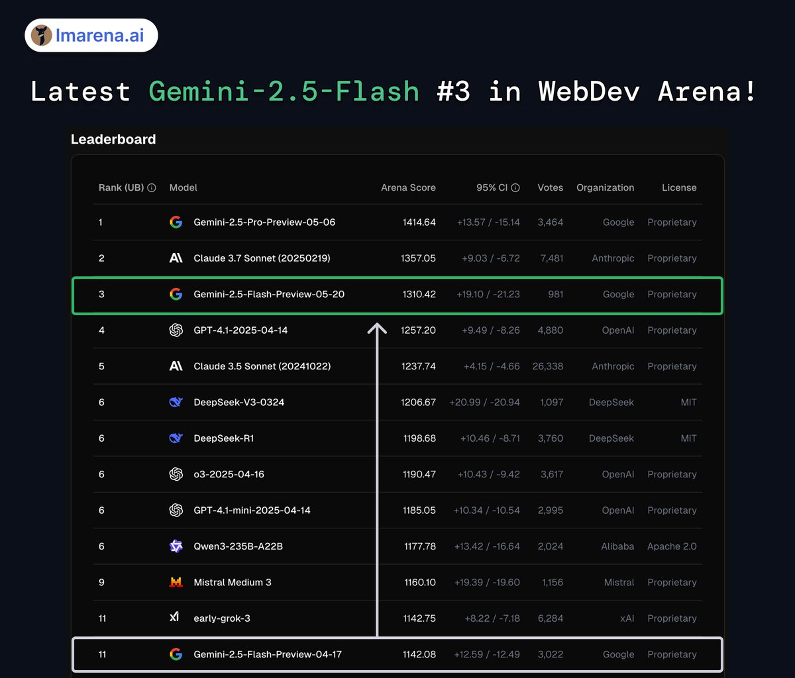Click the Google icon for Gemini-2.5-Pro-Preview-05-06

coord(176,222)
